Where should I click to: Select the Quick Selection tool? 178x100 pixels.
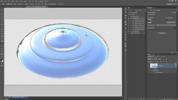2,17
